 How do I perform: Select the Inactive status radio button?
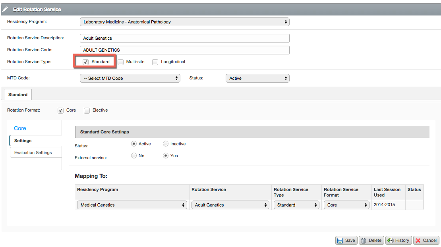(166, 144)
